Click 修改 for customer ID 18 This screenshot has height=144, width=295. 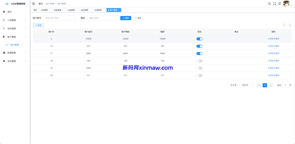point(271,61)
